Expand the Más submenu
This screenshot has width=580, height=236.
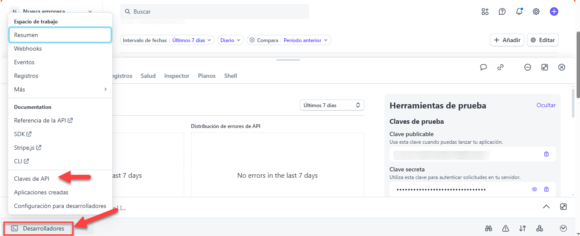pyautogui.click(x=60, y=89)
